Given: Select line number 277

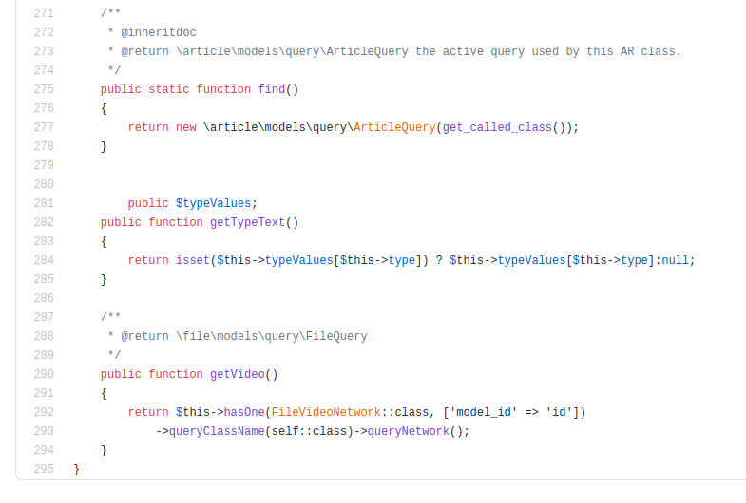Looking at the screenshot, I should click(44, 127).
